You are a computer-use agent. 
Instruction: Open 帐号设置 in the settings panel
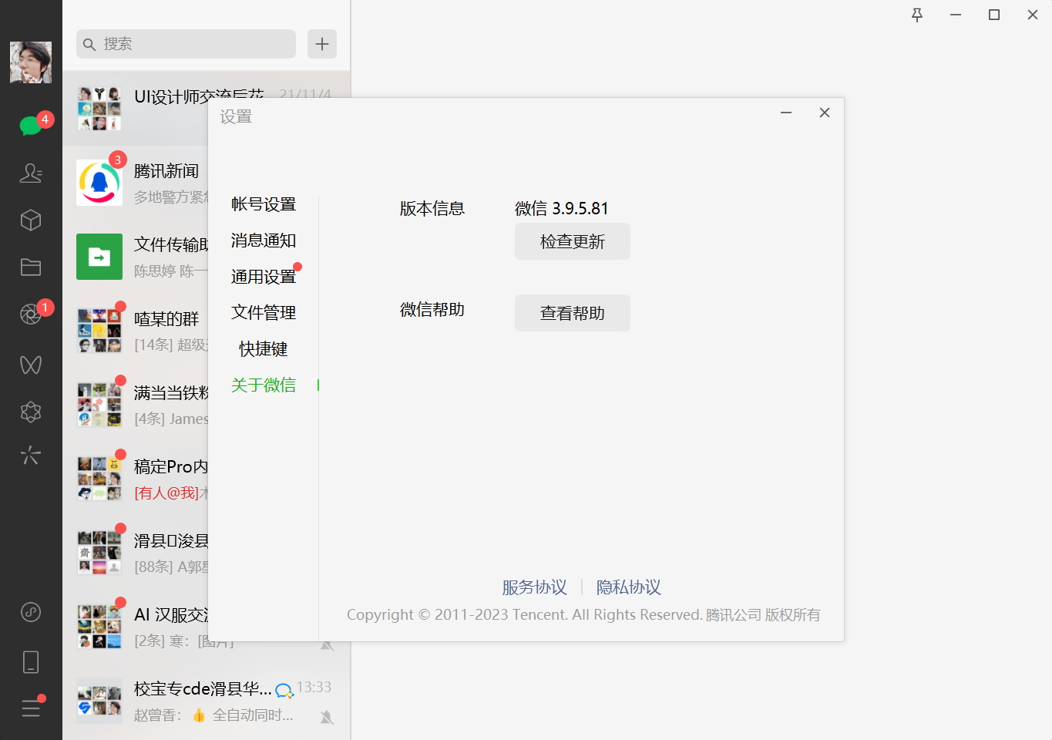click(263, 203)
